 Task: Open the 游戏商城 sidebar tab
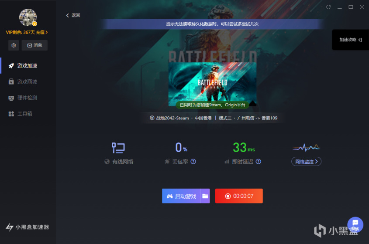coord(28,82)
